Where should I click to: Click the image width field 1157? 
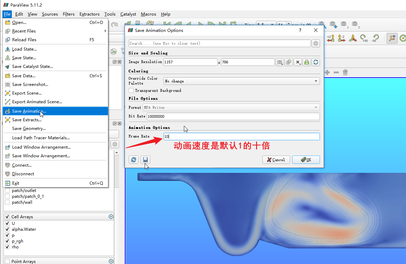point(190,62)
